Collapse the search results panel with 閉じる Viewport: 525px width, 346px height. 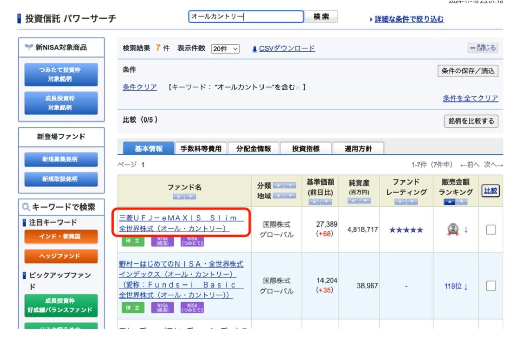coord(482,48)
